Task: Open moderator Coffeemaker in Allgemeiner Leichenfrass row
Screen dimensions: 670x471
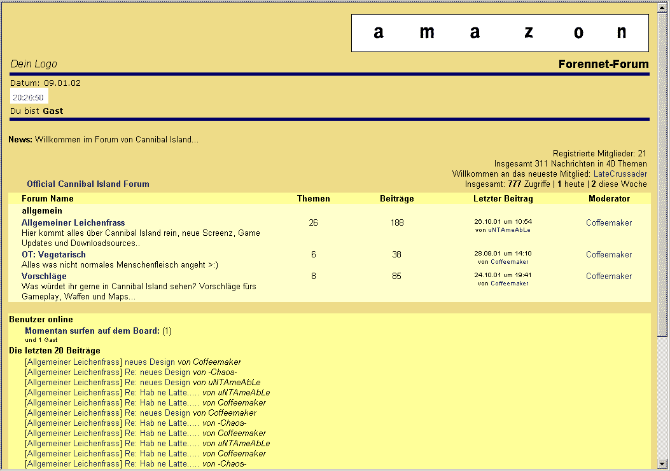Action: coord(609,222)
